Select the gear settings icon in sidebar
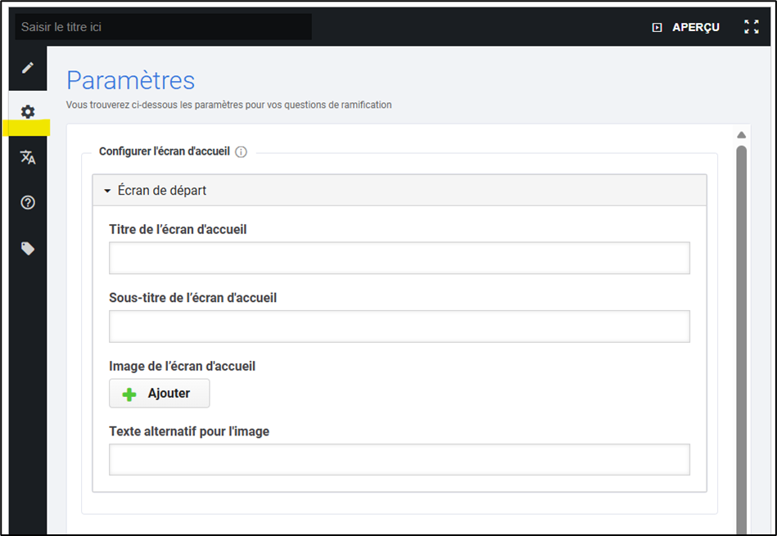Image resolution: width=777 pixels, height=536 pixels. [28, 112]
